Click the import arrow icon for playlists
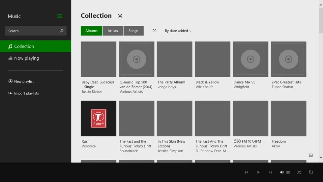323x182 pixels. pos(10,93)
